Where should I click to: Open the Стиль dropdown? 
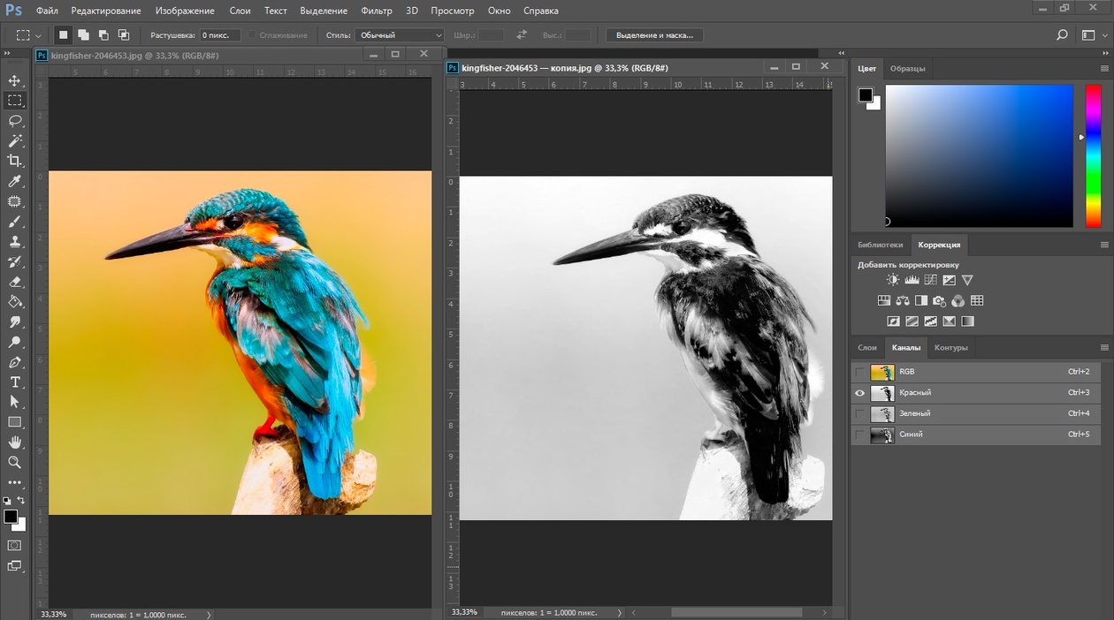[x=400, y=35]
